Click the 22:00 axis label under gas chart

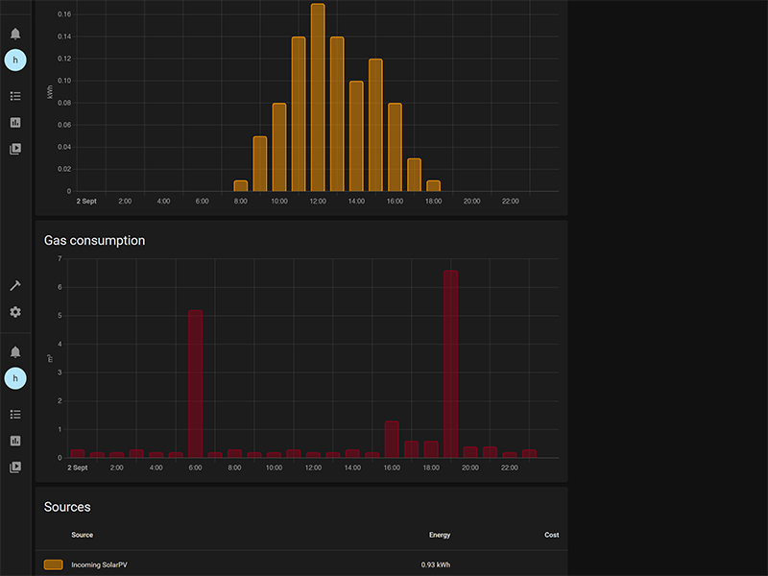(510, 468)
